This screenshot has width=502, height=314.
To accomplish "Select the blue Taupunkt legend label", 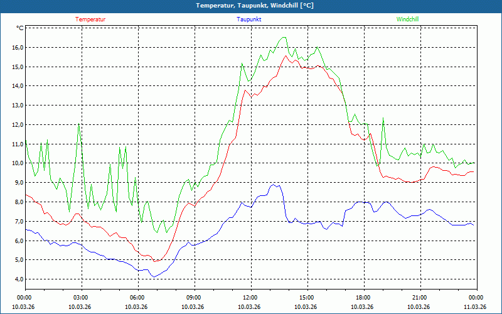I will [249, 19].
